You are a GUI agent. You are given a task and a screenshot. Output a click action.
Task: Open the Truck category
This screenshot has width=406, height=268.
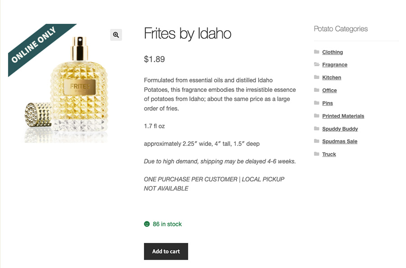point(329,154)
